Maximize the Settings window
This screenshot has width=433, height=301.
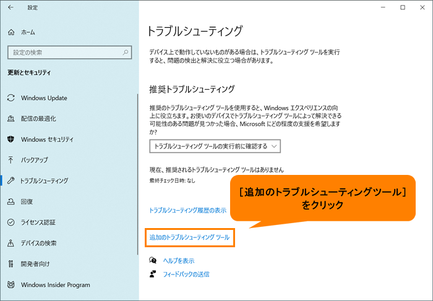(x=403, y=7)
